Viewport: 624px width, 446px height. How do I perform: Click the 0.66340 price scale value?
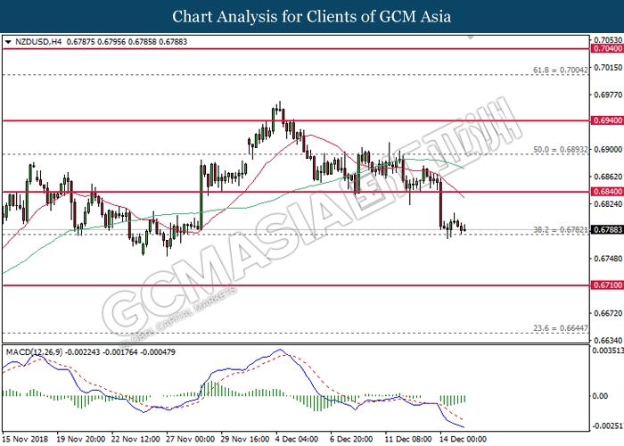point(608,341)
